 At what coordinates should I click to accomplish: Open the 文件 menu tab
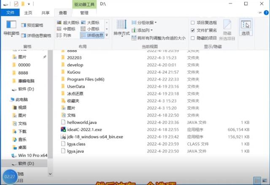coord(10,13)
